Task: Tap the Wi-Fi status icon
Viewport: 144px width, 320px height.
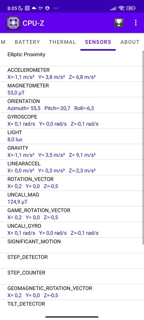Action: click(x=122, y=8)
